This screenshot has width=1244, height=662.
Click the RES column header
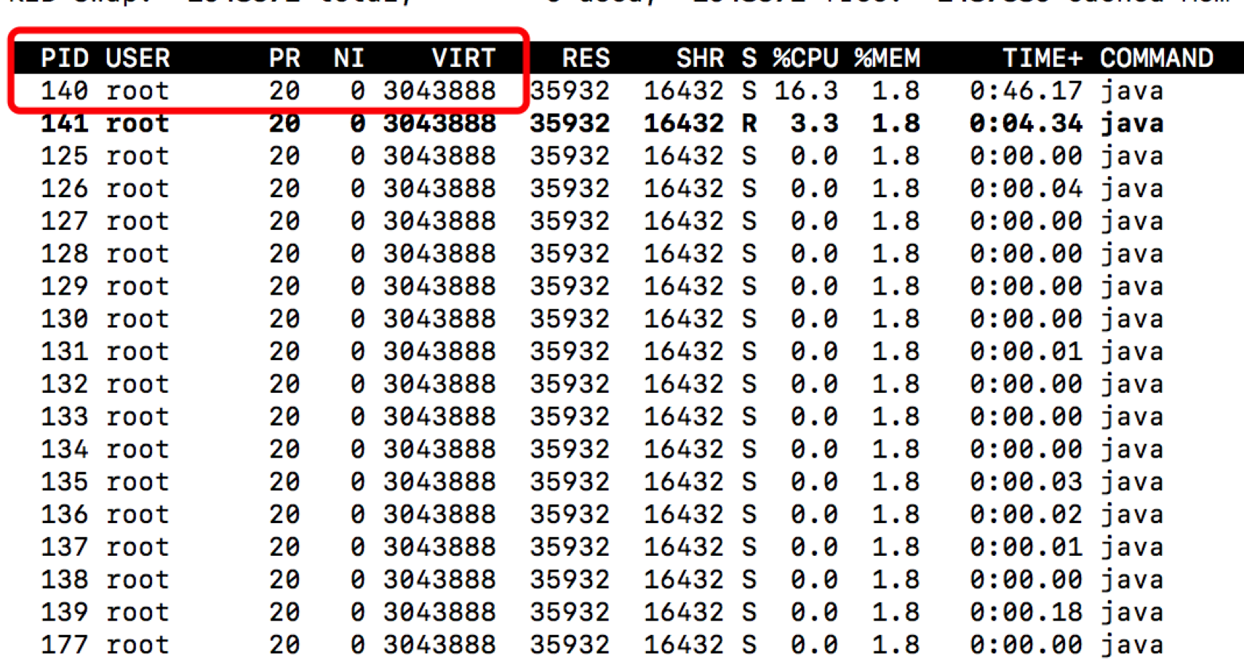(586, 58)
